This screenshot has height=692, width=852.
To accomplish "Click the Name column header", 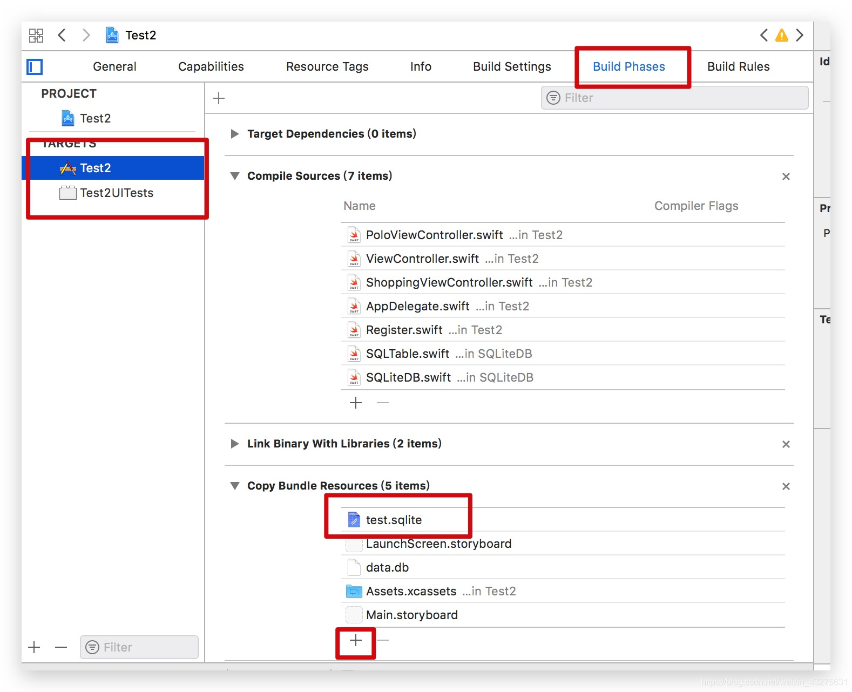I will click(x=360, y=206).
